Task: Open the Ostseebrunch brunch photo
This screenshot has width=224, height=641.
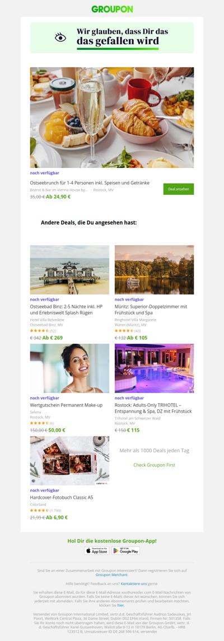Action: [112, 118]
